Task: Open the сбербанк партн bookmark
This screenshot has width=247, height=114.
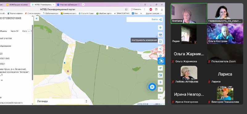Action: tap(104, 14)
